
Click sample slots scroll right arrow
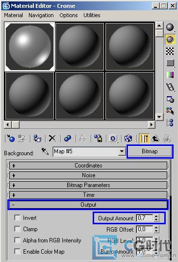tap(152, 124)
